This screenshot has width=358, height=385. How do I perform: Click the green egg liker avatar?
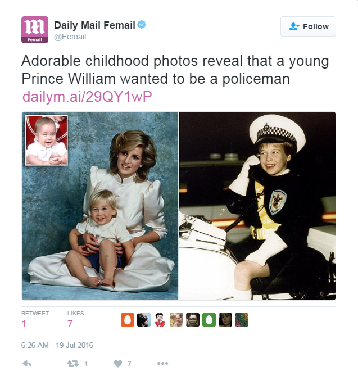[209, 320]
